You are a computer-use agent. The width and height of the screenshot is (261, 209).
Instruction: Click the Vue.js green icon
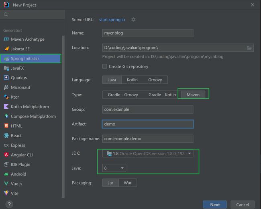click(x=6, y=184)
